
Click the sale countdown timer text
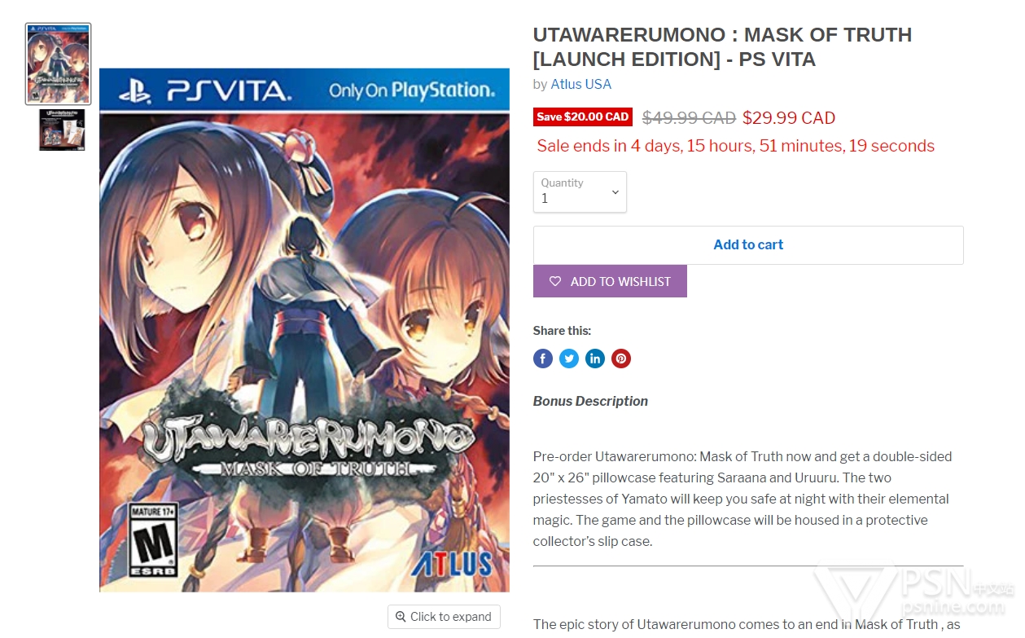point(736,146)
